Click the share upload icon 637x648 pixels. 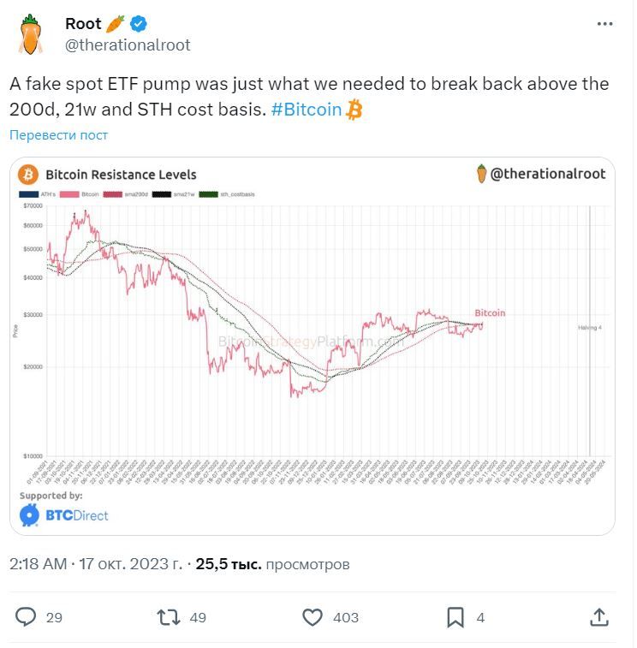(600, 616)
